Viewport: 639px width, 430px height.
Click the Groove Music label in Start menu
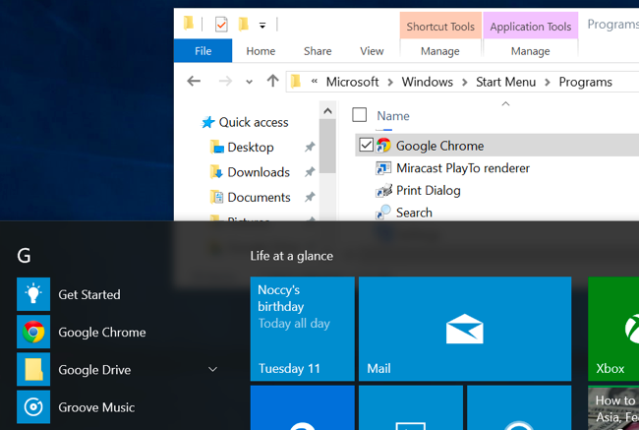(x=96, y=407)
